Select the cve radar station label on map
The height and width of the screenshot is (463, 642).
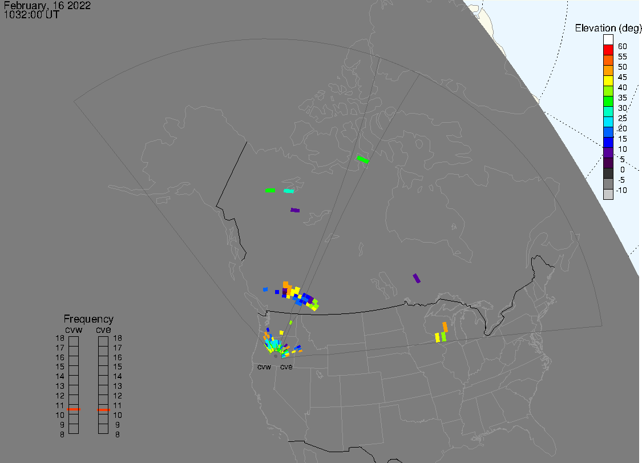(286, 367)
